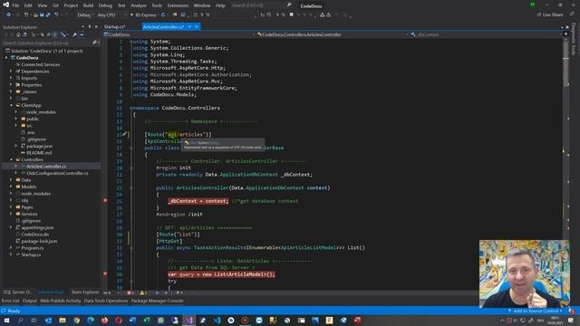Open the ArticlesController type navigation dropdown

[333, 34]
